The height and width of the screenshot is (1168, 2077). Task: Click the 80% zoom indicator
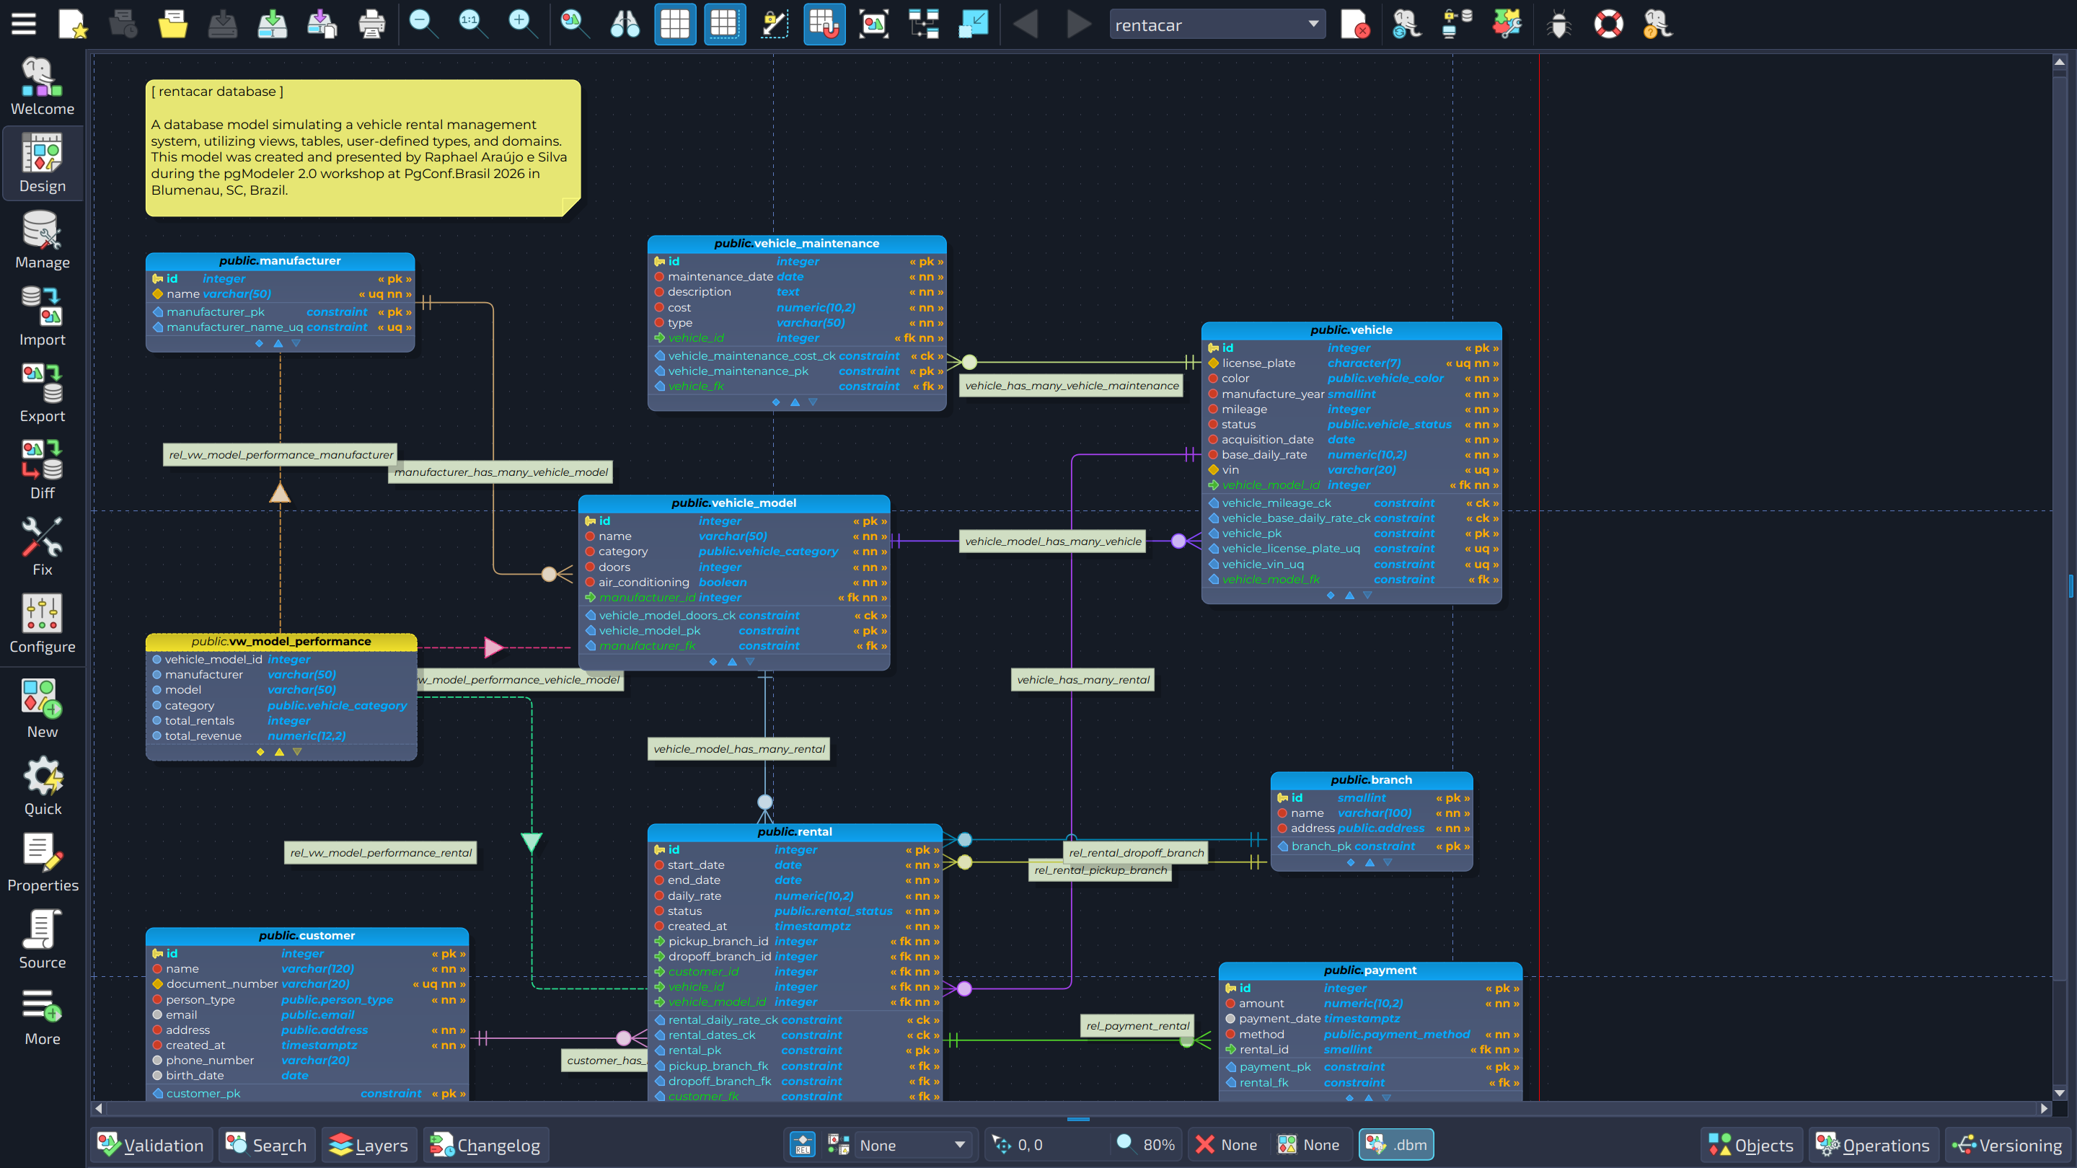coord(1145,1146)
